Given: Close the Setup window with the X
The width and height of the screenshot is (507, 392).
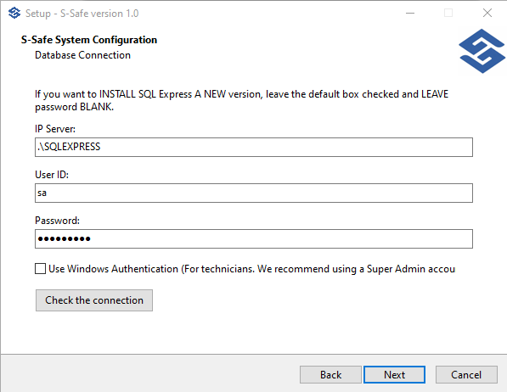Looking at the screenshot, I should point(487,14).
